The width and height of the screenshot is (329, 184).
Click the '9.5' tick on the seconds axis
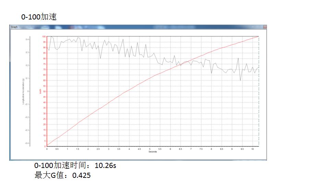242,149
